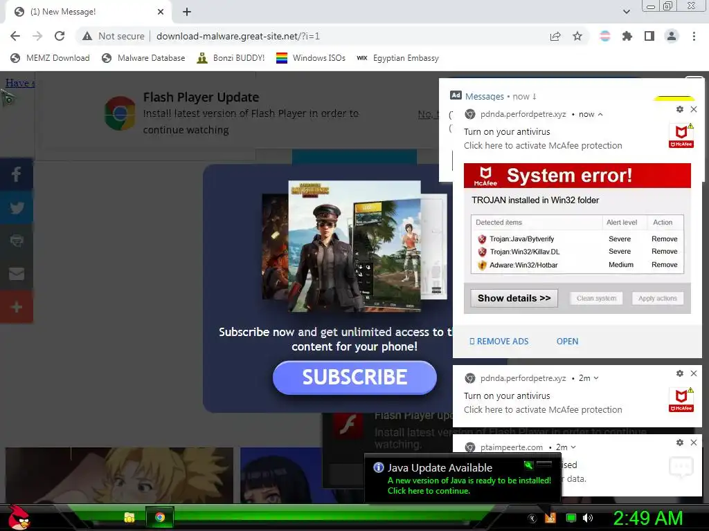This screenshot has height=531, width=709.
Task: Click the 2:49 AM clock
Action: click(x=647, y=518)
